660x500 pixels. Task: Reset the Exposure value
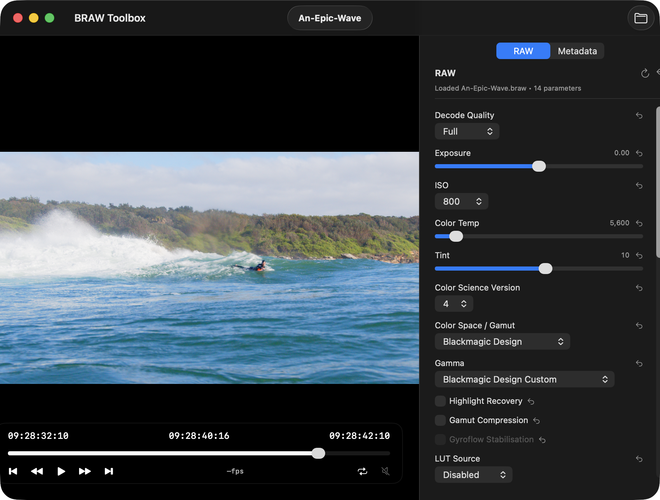pyautogui.click(x=639, y=153)
